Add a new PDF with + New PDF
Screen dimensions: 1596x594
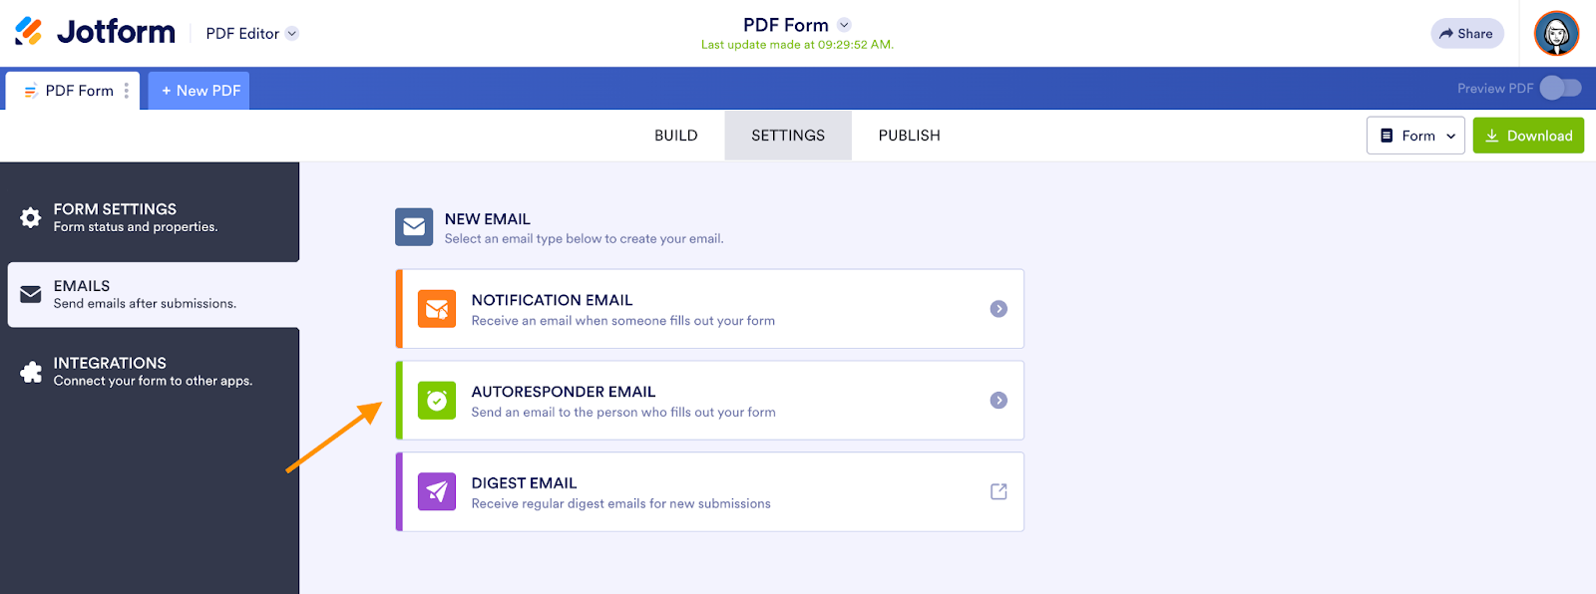pos(199,91)
